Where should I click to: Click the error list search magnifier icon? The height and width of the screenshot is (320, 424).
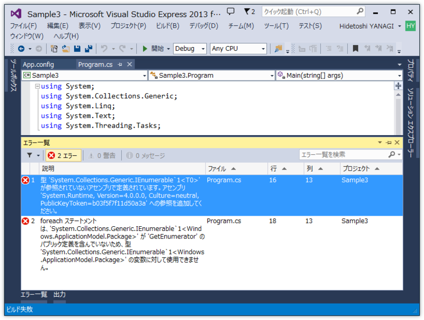[392, 155]
